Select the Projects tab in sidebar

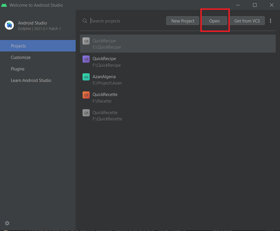coord(38,46)
